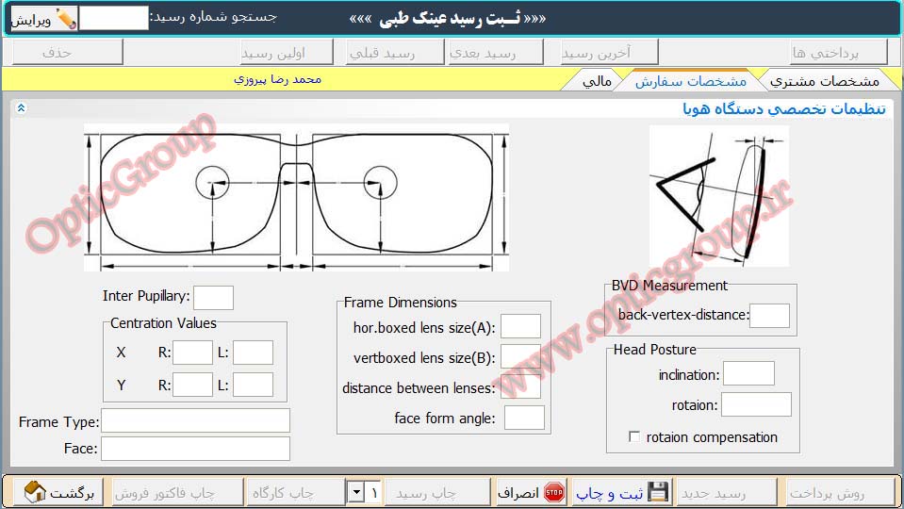Click the face form angle field
The height and width of the screenshot is (509, 904).
pyautogui.click(x=524, y=418)
